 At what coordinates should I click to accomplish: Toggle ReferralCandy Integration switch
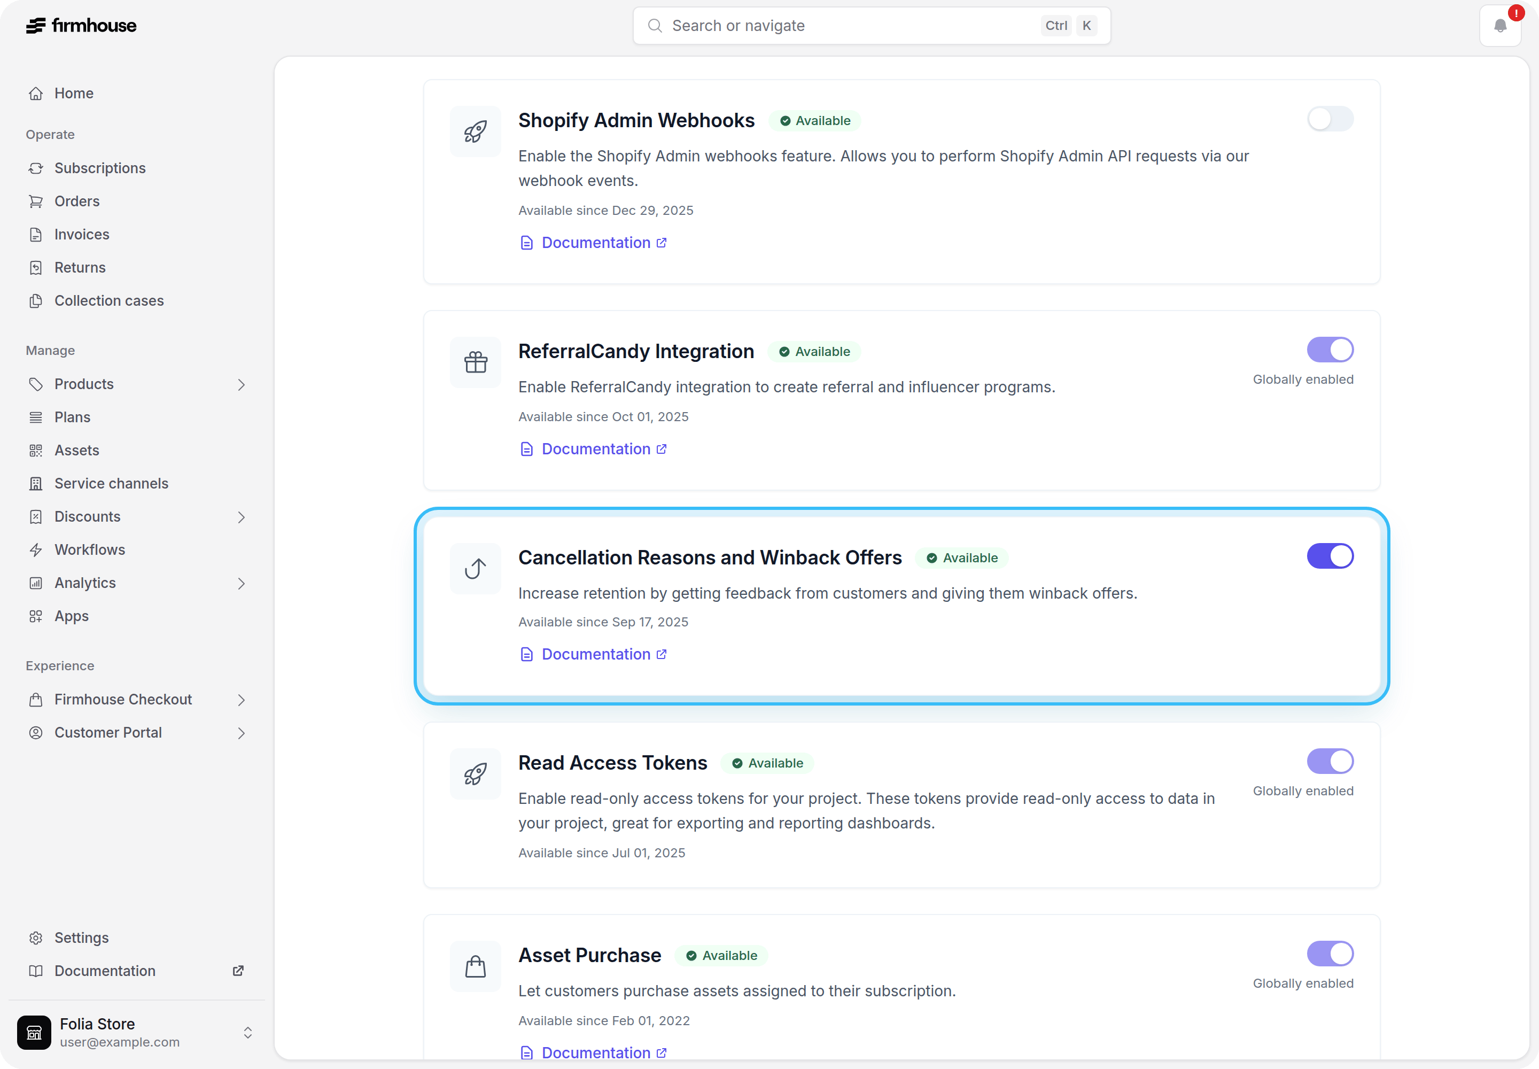click(1330, 350)
